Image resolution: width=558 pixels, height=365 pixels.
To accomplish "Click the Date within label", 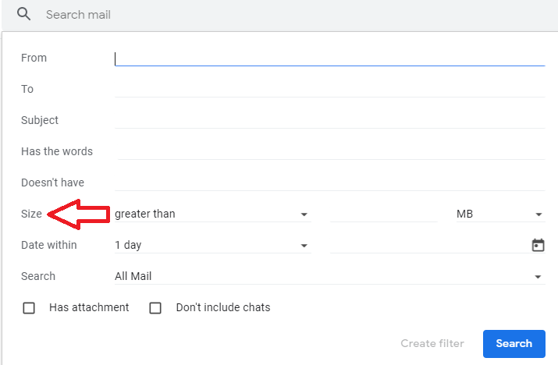I will [x=48, y=245].
